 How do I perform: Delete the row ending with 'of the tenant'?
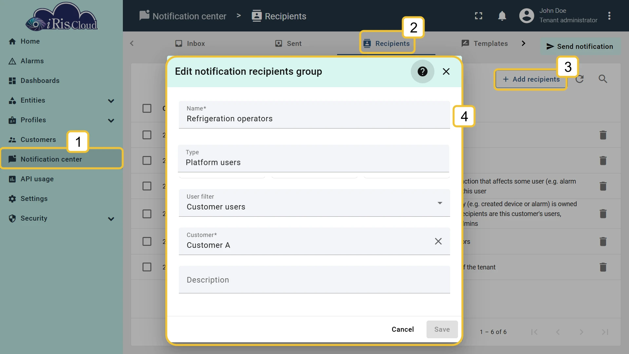[603, 267]
